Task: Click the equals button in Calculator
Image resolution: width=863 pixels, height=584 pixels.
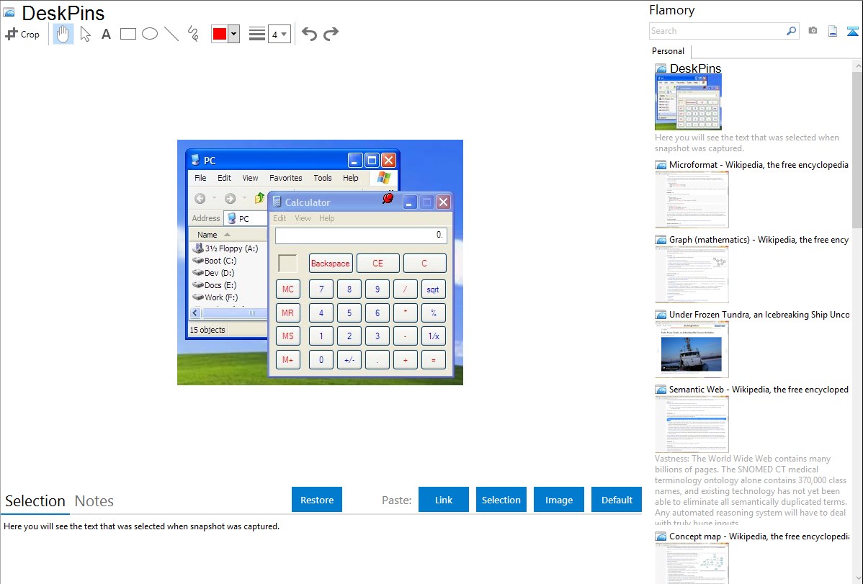Action: pyautogui.click(x=433, y=360)
